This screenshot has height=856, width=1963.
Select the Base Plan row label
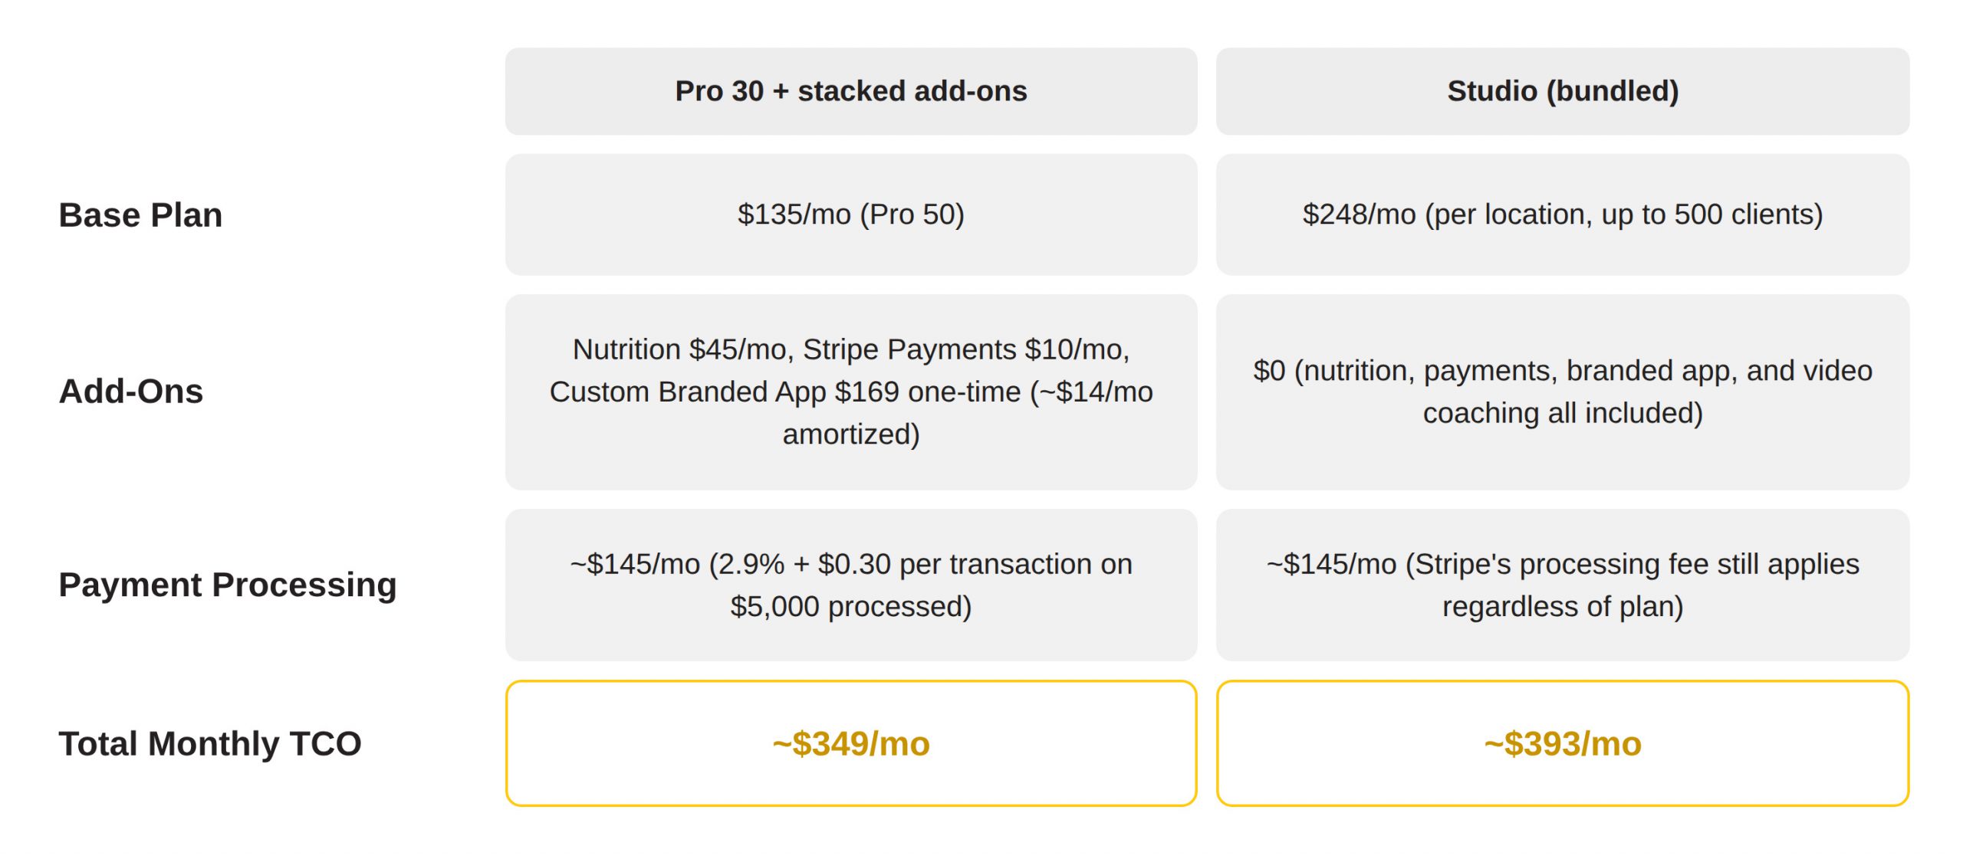click(x=140, y=215)
